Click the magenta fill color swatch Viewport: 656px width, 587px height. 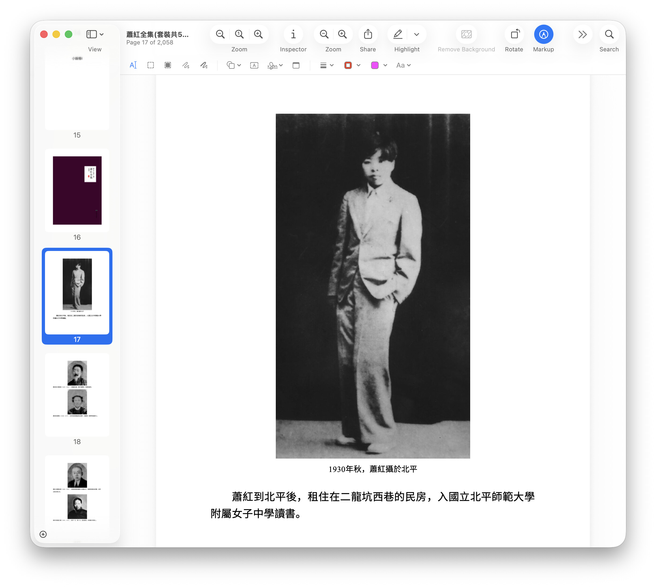coord(375,66)
